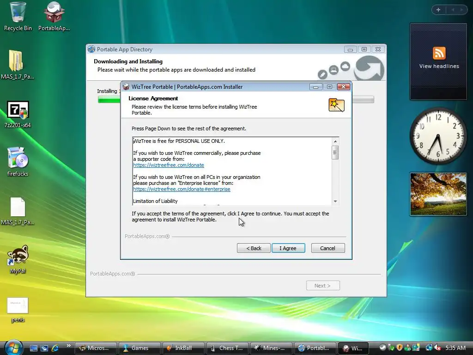This screenshot has width=473, height=355.
Task: Switch to the Wi... installer taskbar button
Action: (x=353, y=348)
